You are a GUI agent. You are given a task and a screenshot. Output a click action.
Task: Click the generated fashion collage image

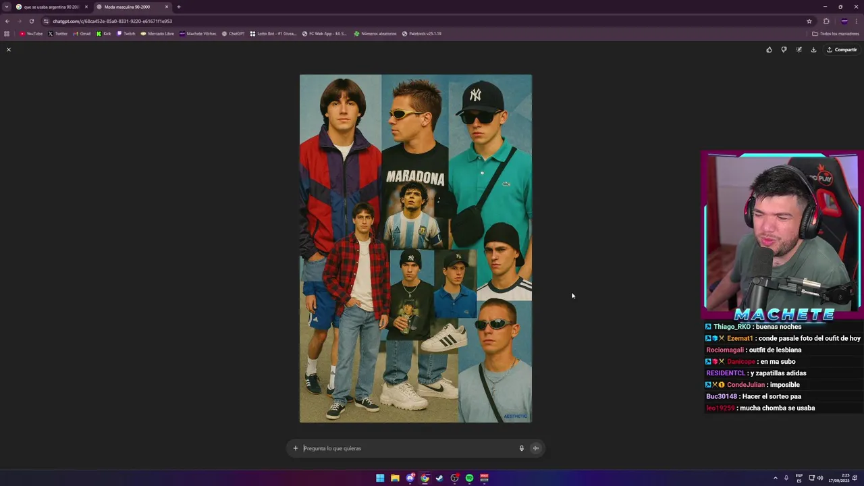(416, 248)
